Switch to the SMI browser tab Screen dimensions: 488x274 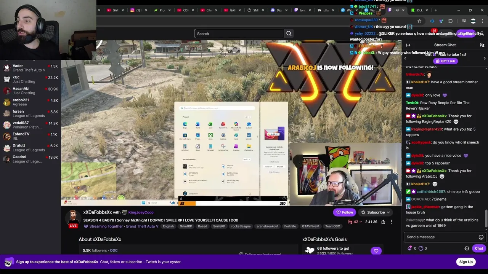[x=255, y=10]
